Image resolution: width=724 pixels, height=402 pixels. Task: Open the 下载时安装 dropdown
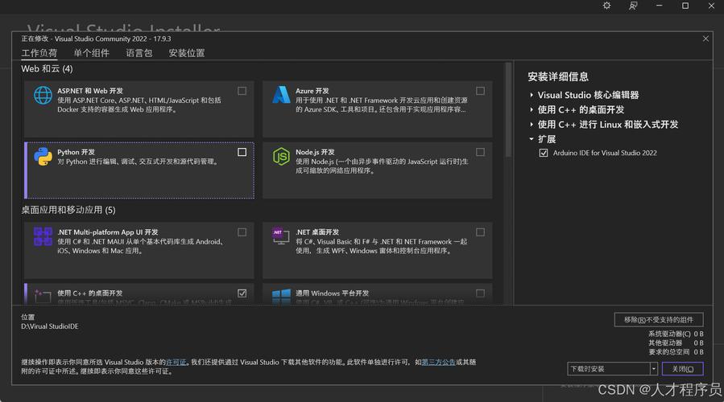(653, 369)
